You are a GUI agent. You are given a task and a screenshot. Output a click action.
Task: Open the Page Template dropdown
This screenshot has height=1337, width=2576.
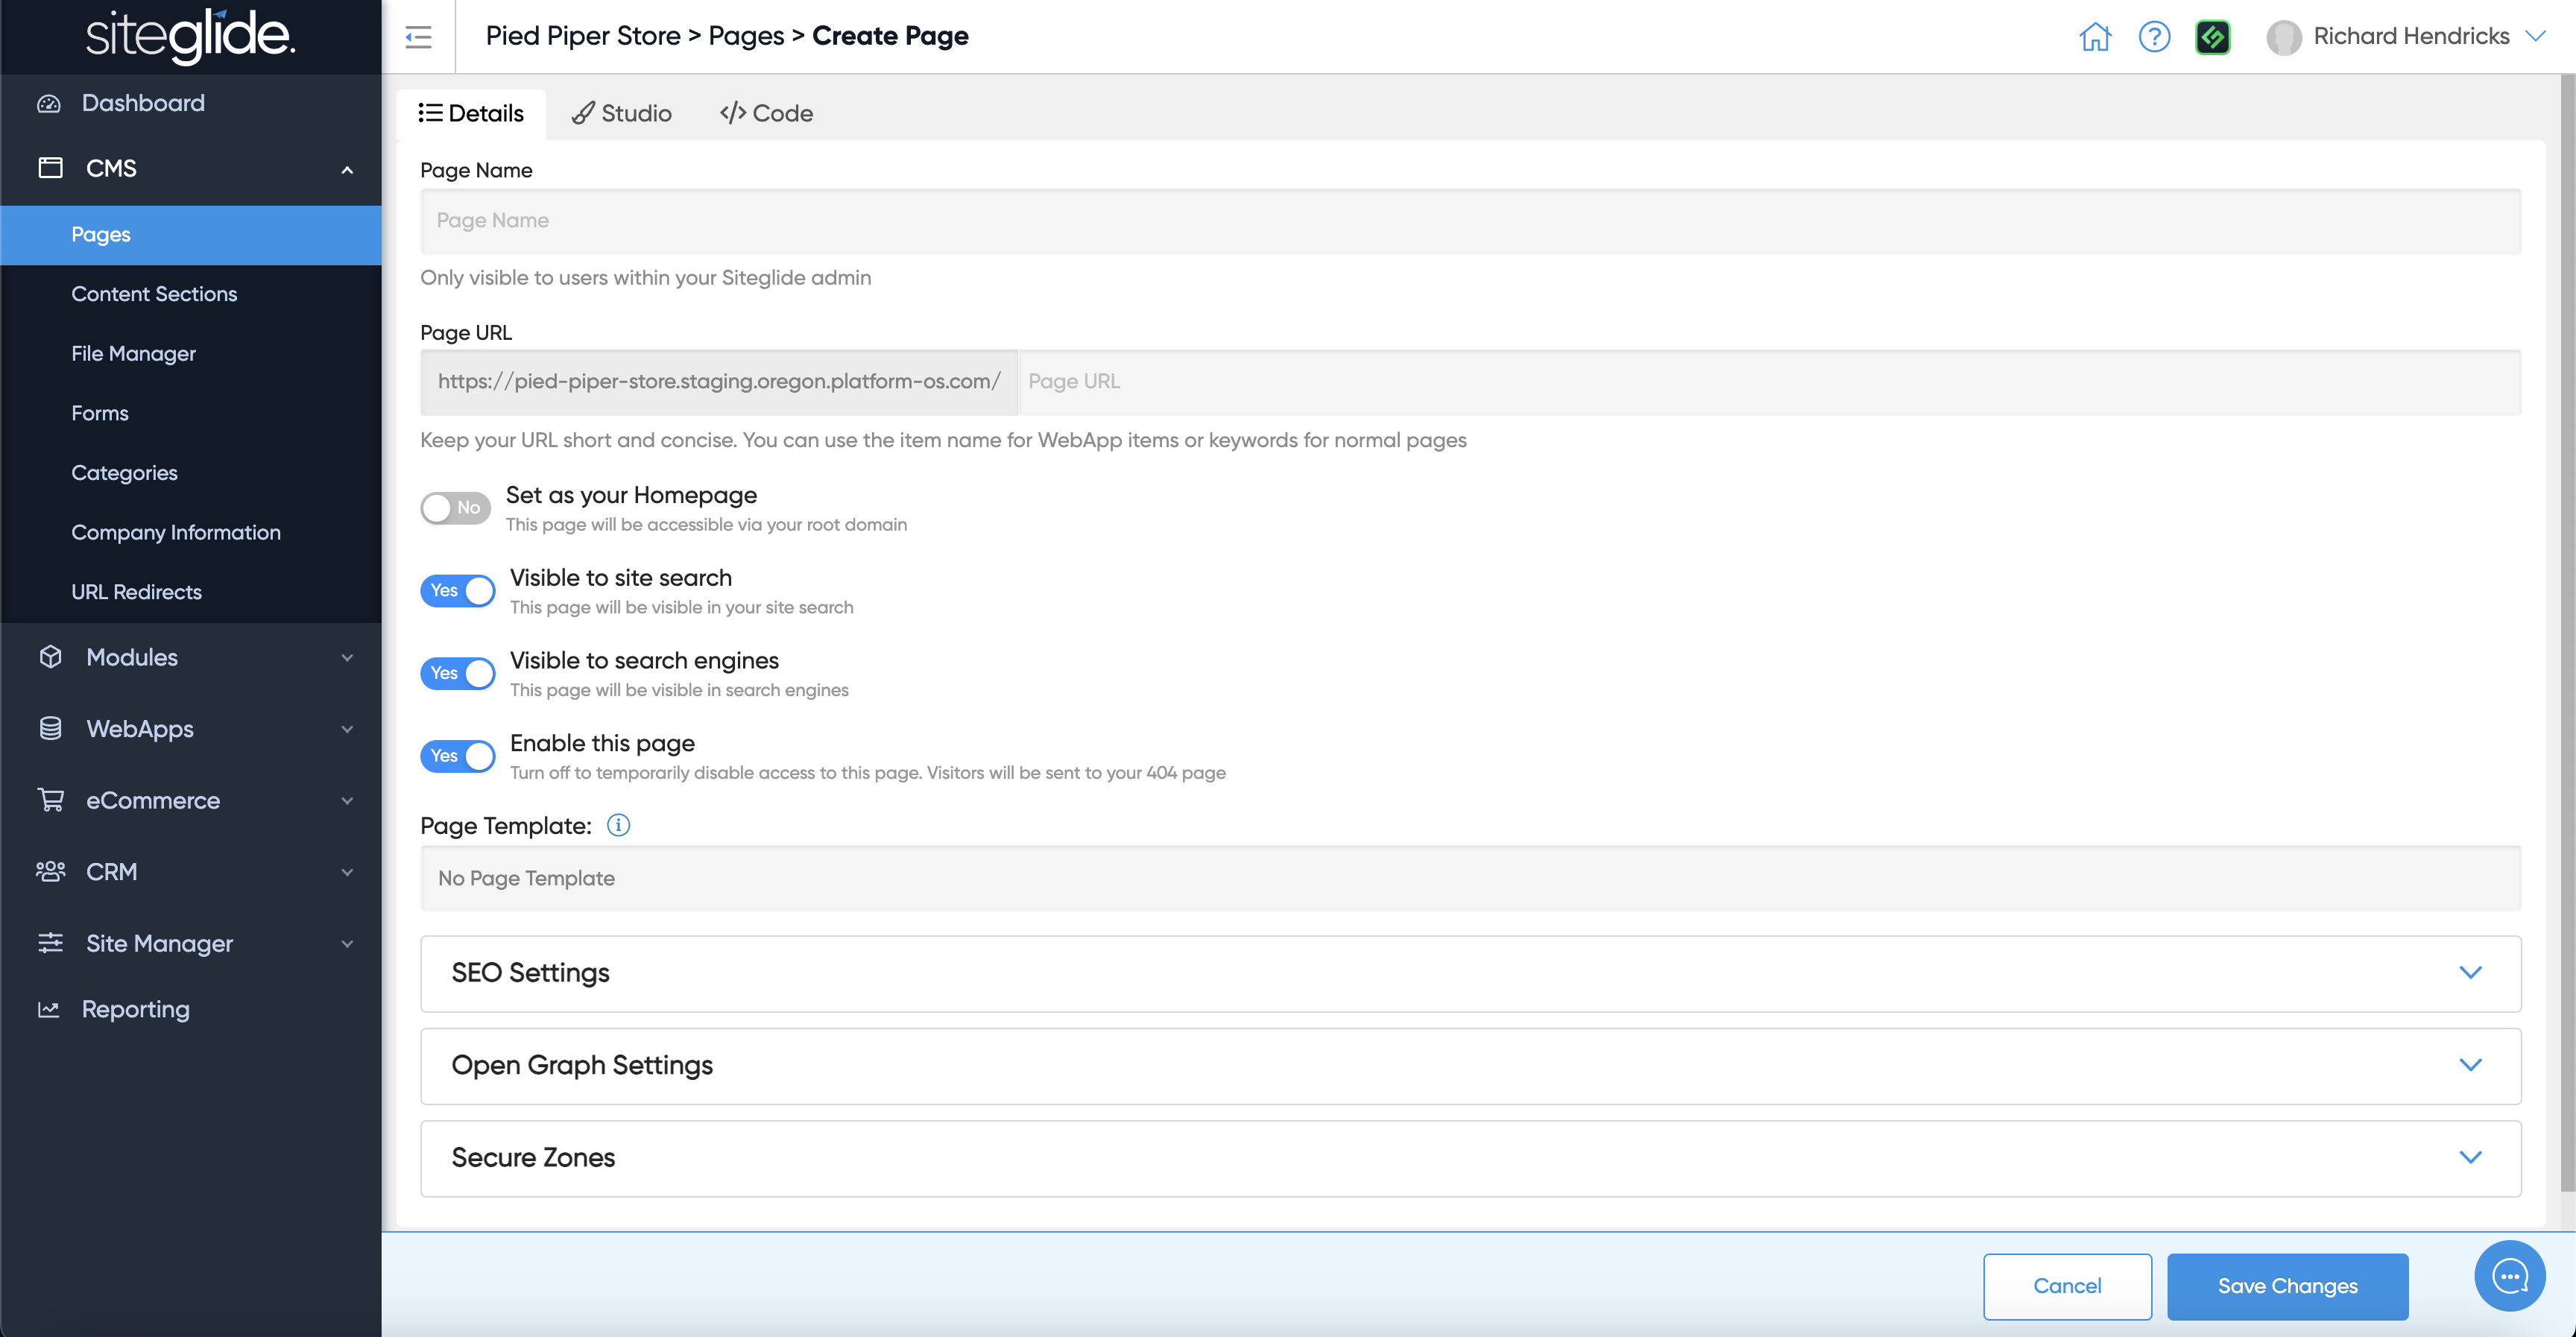1470,878
